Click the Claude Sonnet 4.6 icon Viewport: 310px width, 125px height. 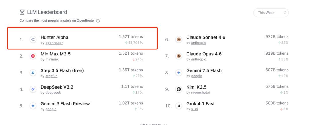[x=179, y=40]
